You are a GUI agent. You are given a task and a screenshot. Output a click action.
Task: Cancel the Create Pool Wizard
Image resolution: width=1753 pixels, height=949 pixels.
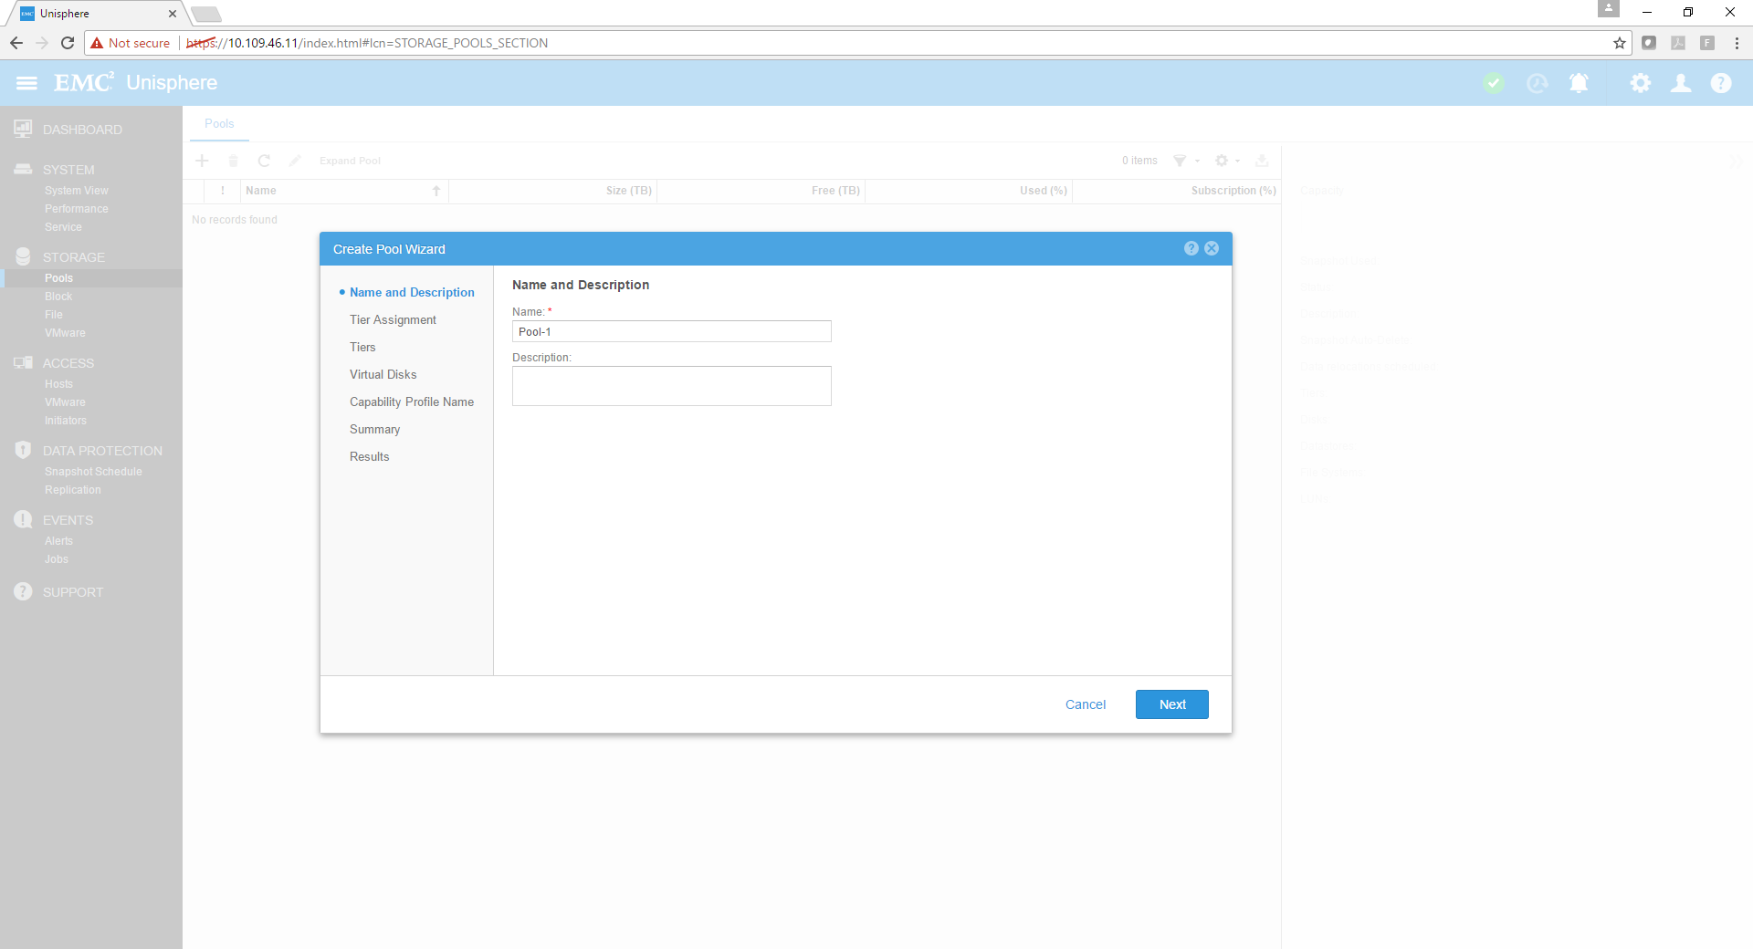point(1085,704)
